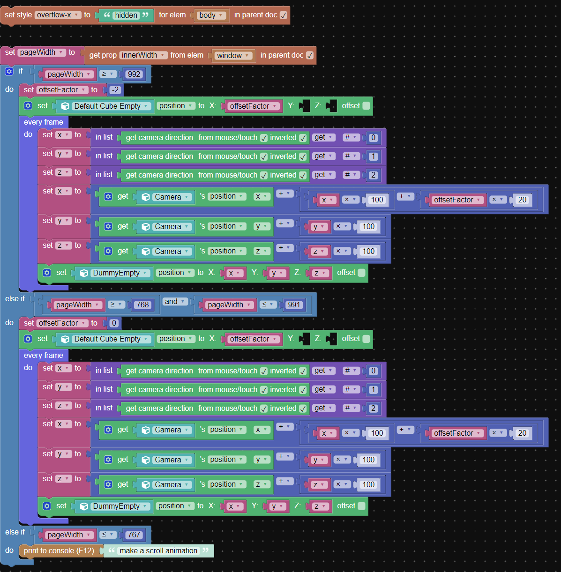
Task: Edit the 20 multiplier in first every-frame loop
Action: pos(522,200)
